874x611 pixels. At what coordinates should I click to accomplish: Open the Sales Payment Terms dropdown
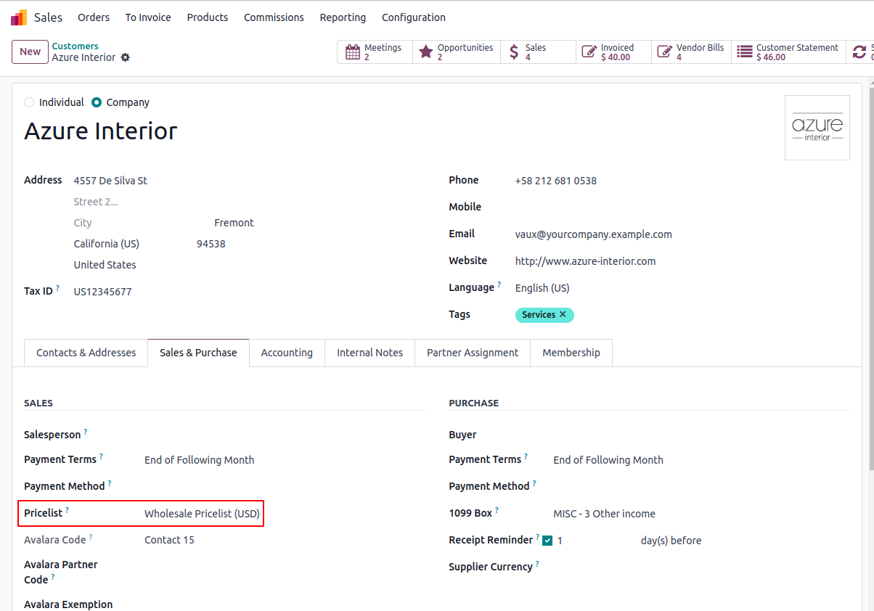tap(285, 460)
